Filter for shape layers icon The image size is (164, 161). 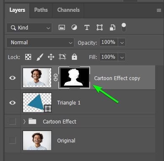[x=100, y=27]
